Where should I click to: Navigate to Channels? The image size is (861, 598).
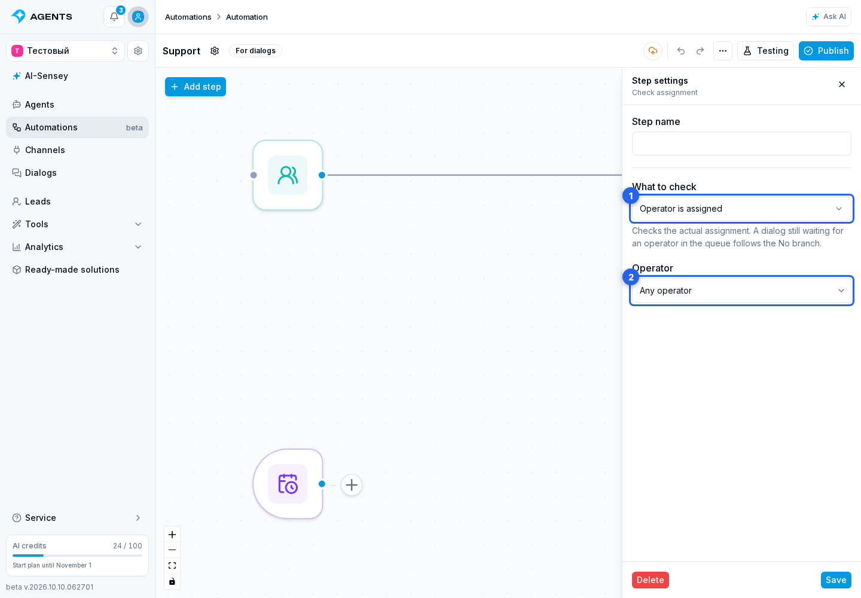pyautogui.click(x=77, y=150)
